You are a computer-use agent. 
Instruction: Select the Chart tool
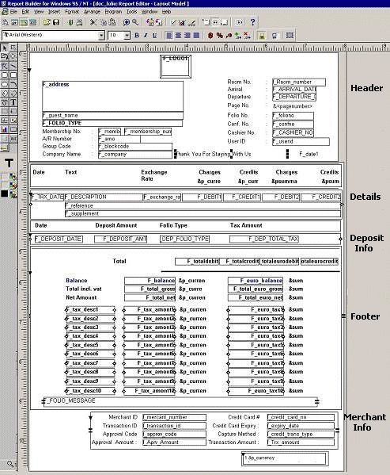pos(5,129)
